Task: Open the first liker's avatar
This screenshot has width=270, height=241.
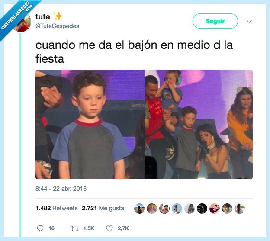Action: pos(139,209)
